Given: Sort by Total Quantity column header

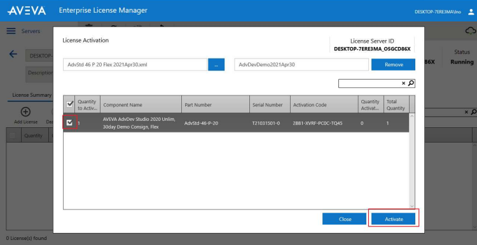Looking at the screenshot, I should pos(396,105).
